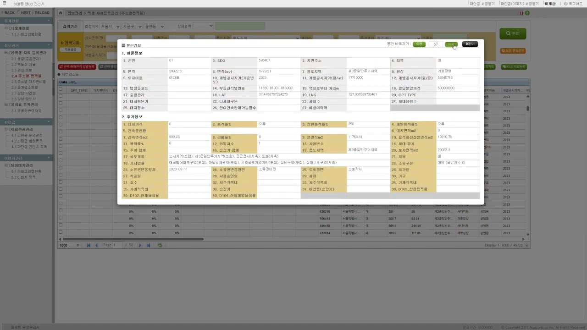The width and height of the screenshot is (587, 330).
Task: Click the 67 item number field in dialog
Action: point(436,44)
